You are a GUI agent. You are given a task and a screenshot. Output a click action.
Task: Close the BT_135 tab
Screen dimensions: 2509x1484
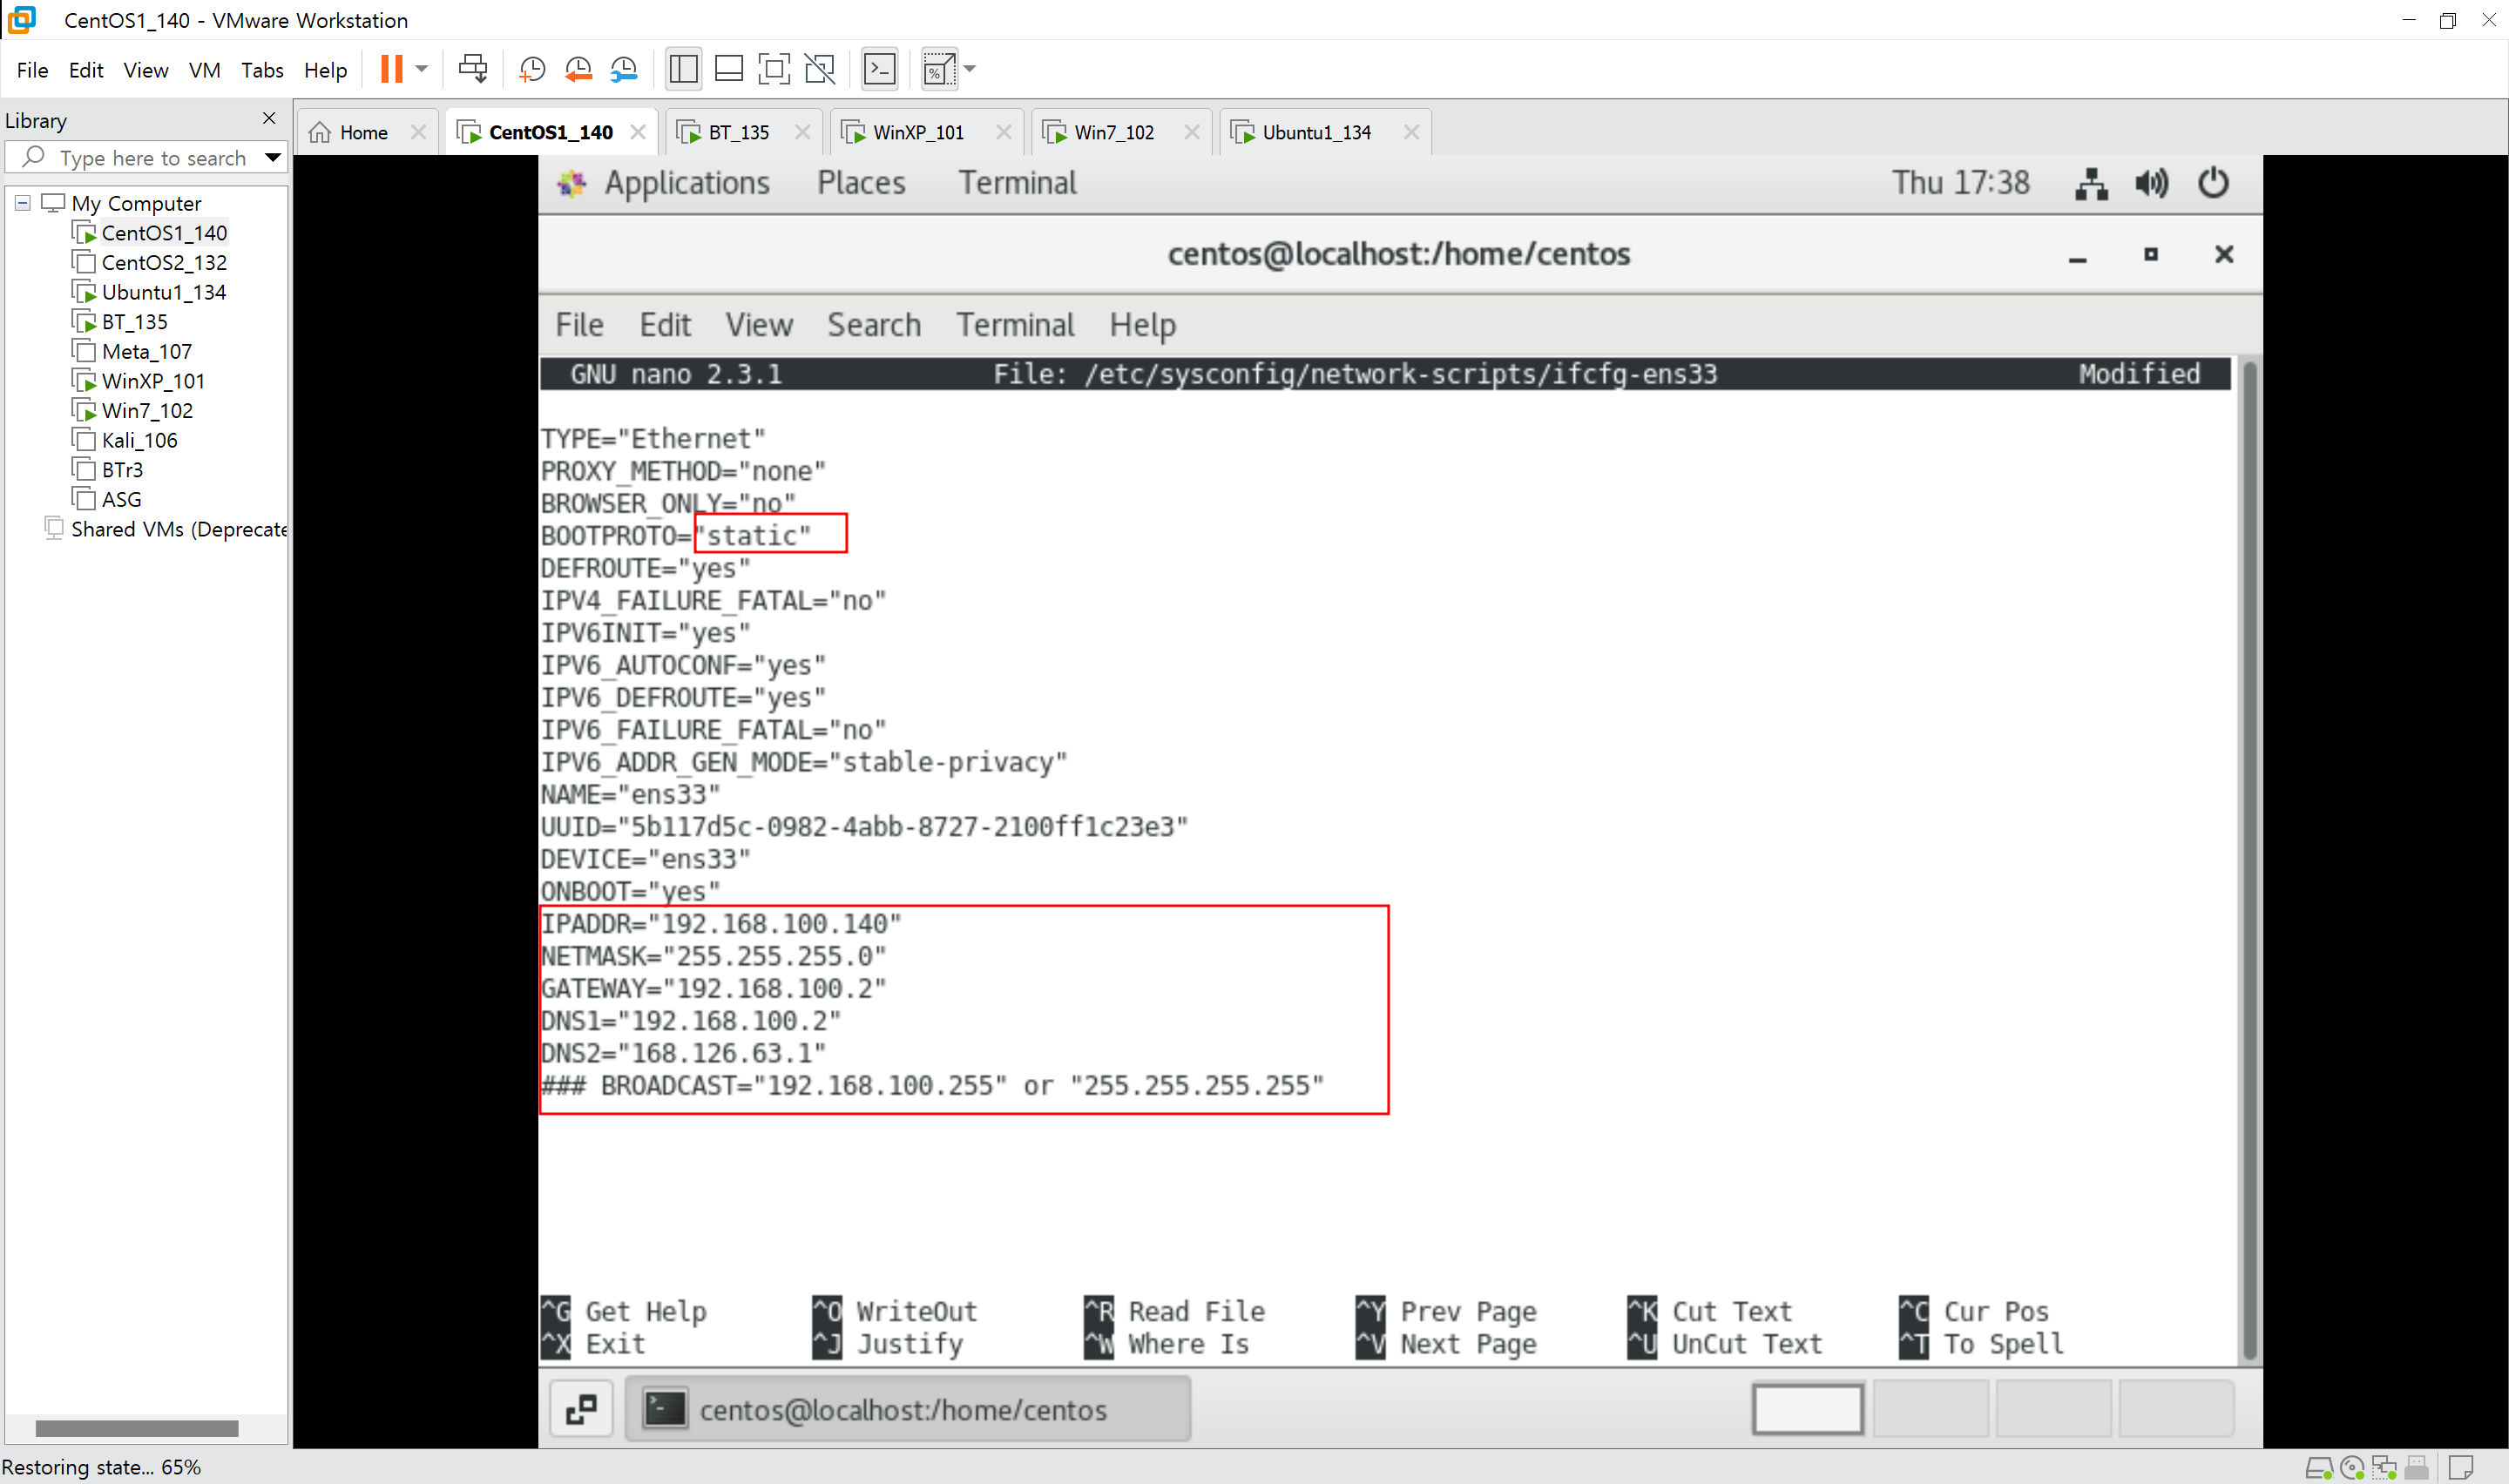[x=802, y=132]
